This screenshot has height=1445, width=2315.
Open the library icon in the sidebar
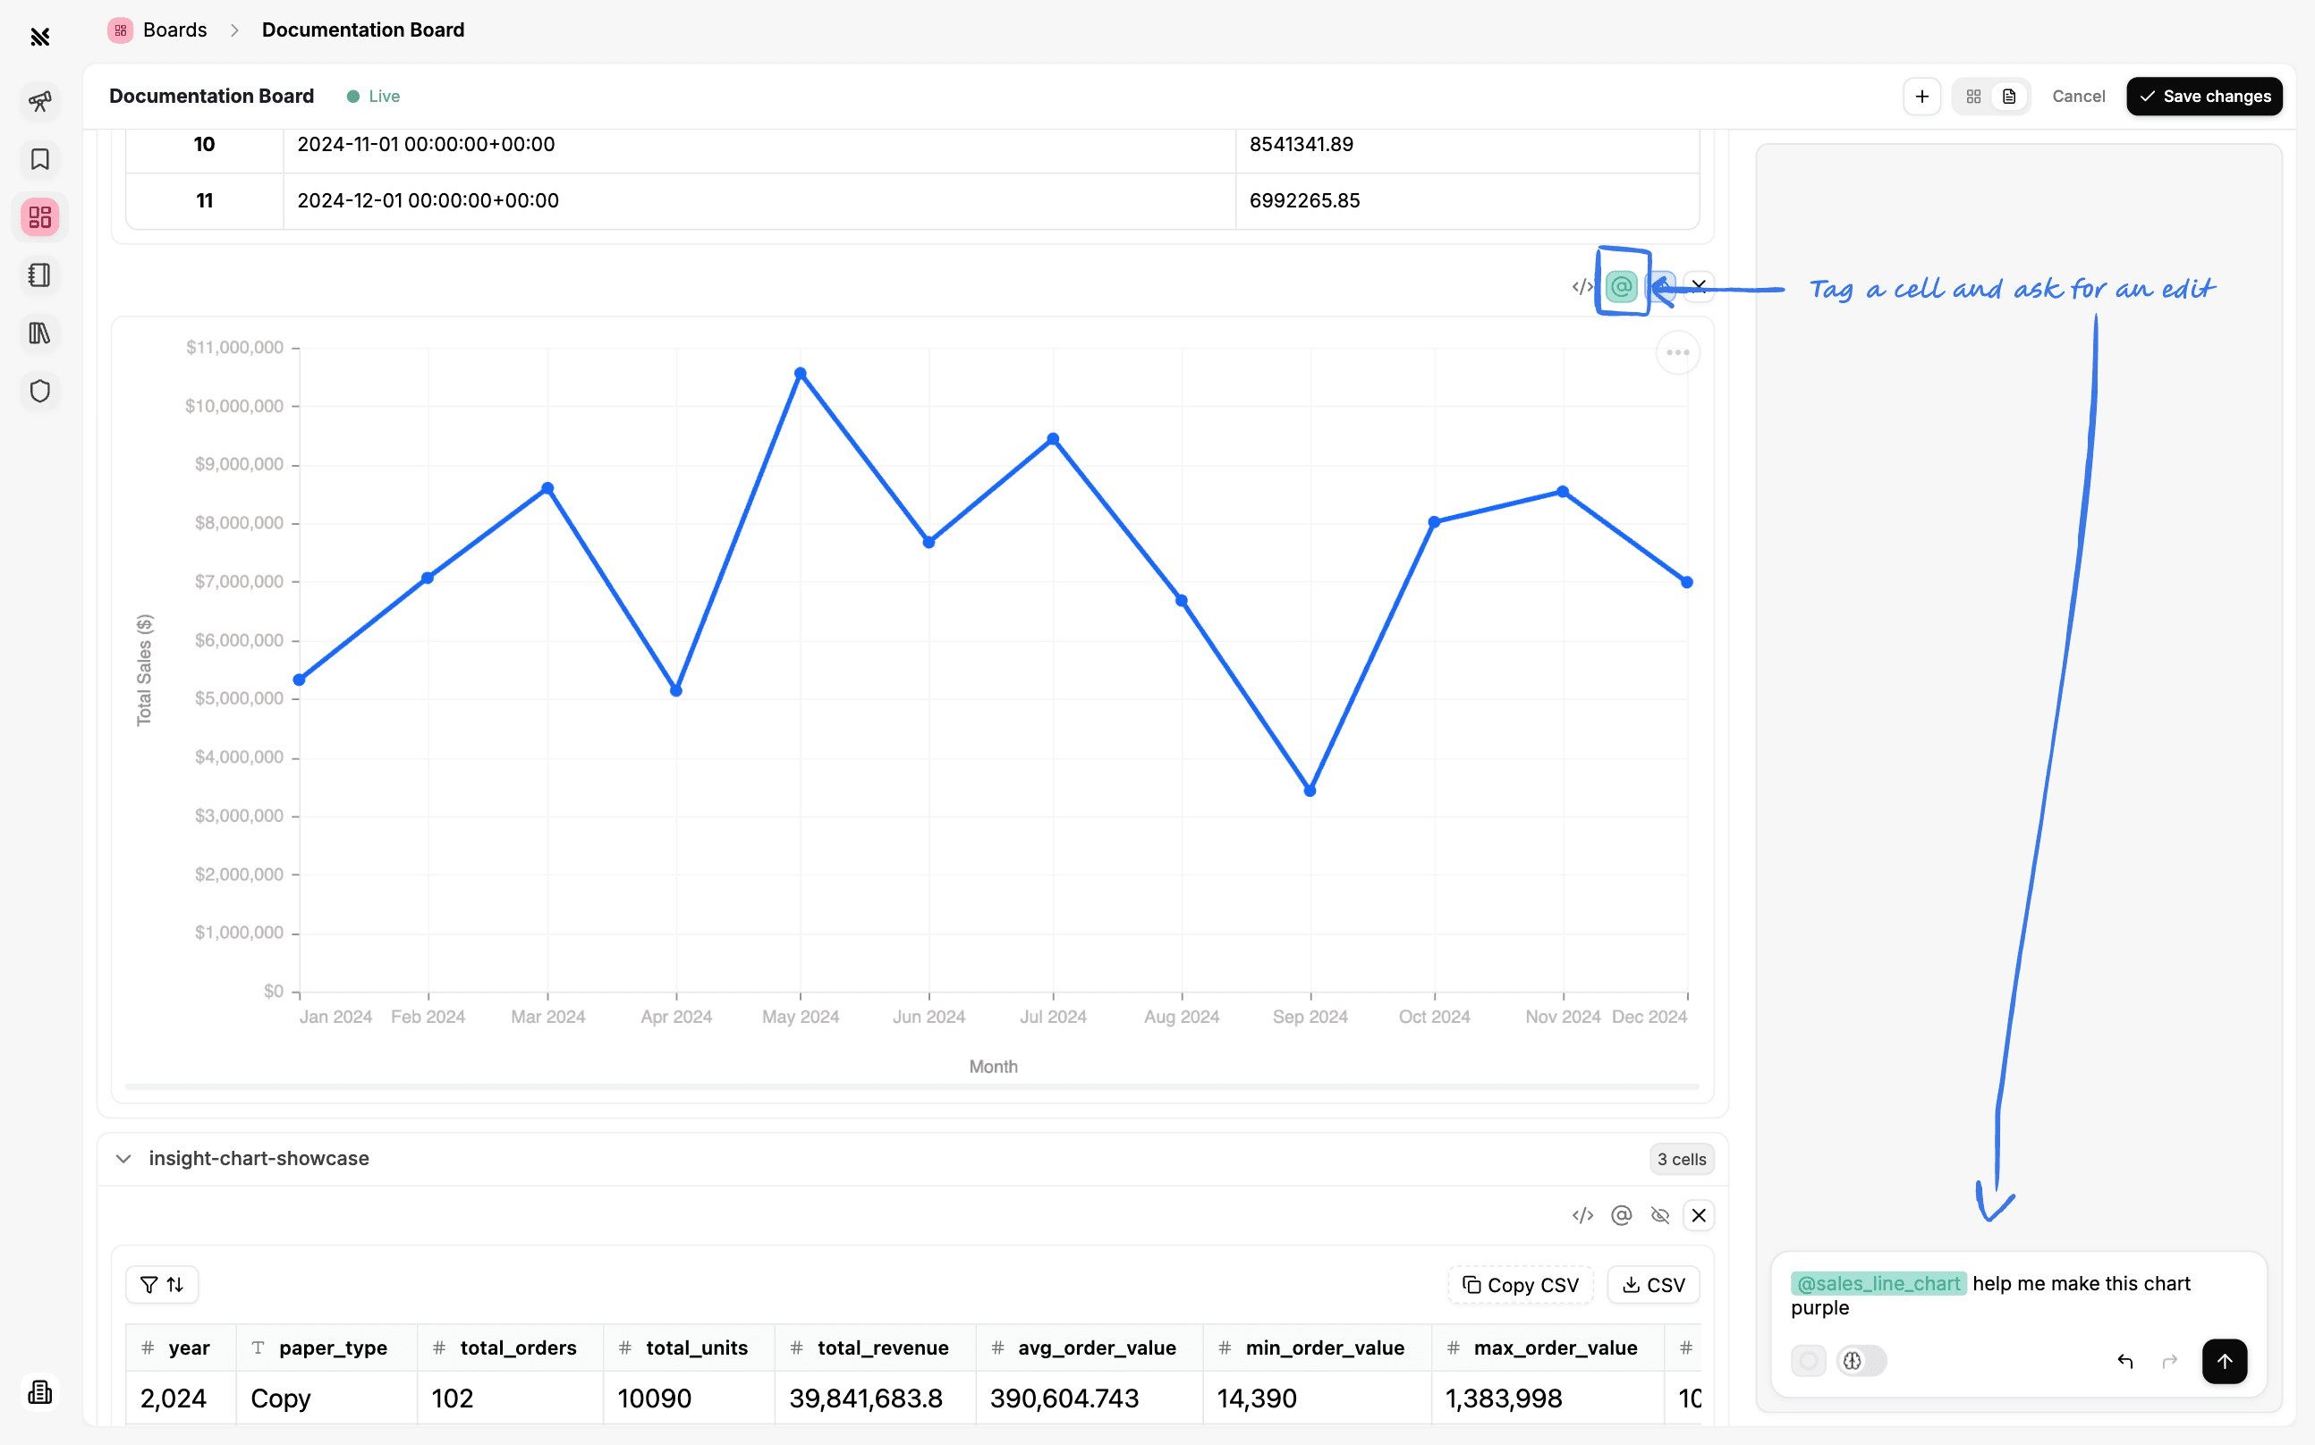click(x=40, y=333)
